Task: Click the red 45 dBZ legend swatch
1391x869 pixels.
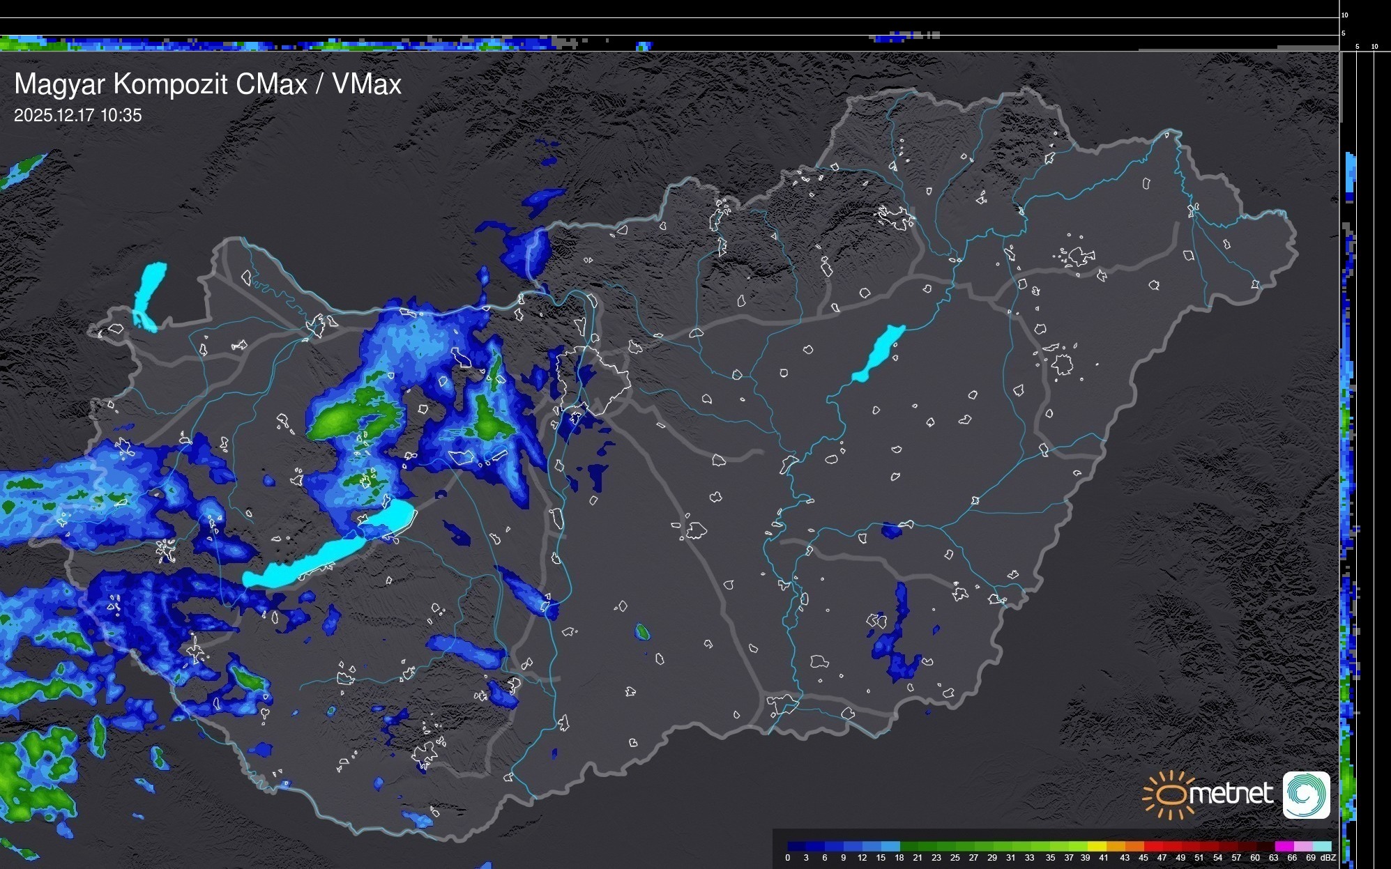Action: click(1153, 847)
